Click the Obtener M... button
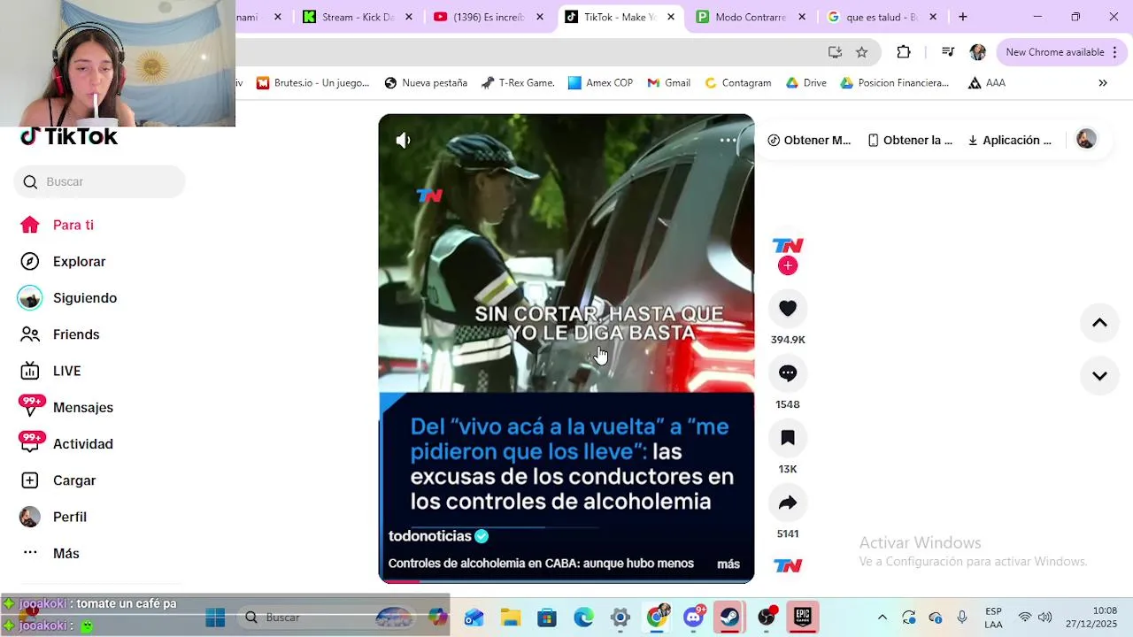Image resolution: width=1133 pixels, height=637 pixels. (x=809, y=140)
